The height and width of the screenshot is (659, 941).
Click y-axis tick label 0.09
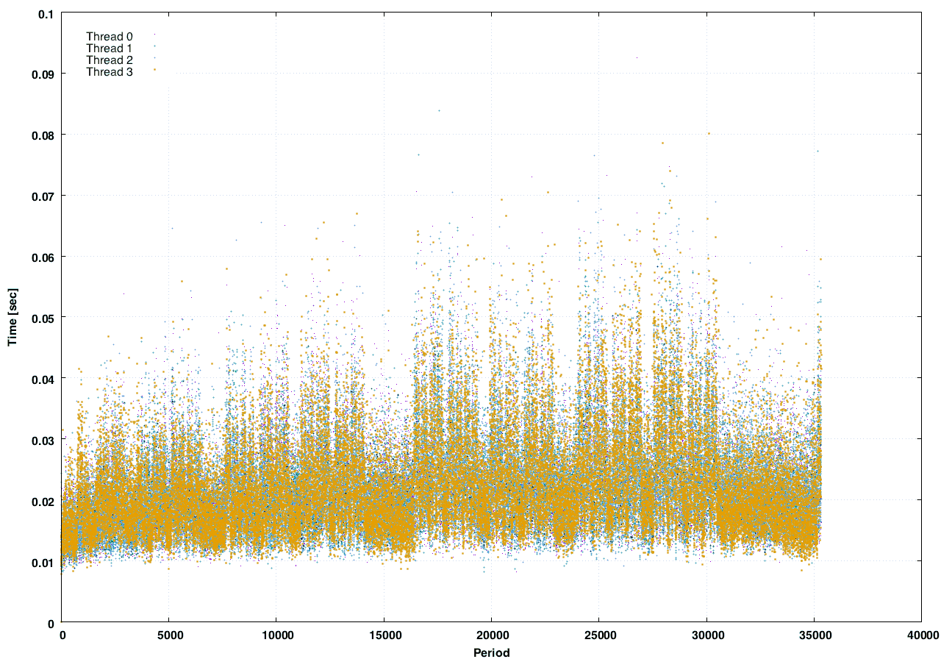coord(41,74)
